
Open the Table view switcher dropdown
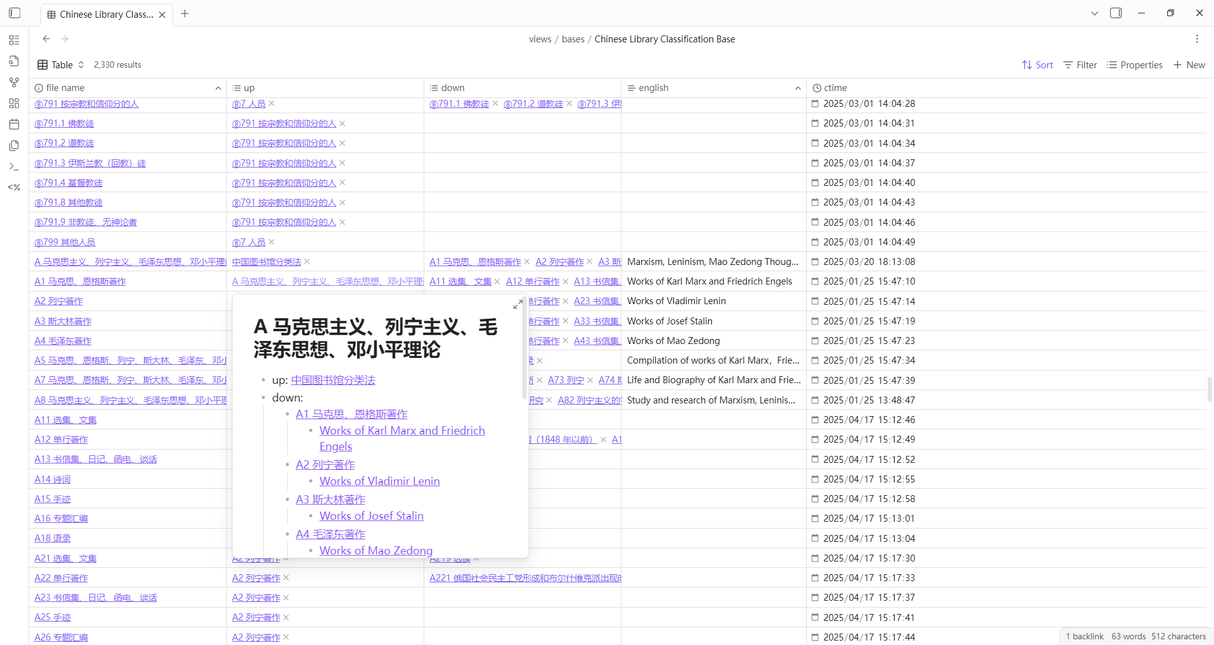click(61, 65)
